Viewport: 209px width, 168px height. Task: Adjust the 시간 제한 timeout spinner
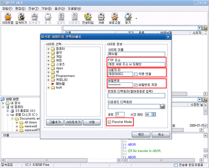click(x=154, y=114)
